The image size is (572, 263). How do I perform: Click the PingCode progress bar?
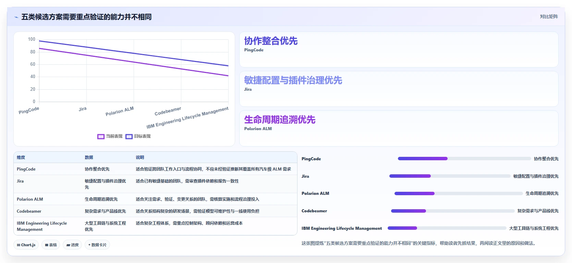pyautogui.click(x=464, y=159)
